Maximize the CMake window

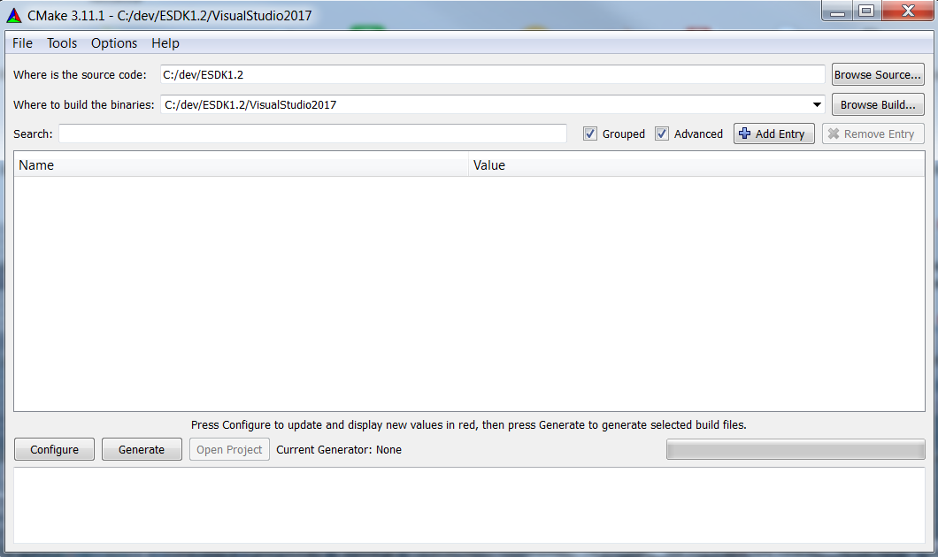[x=866, y=11]
